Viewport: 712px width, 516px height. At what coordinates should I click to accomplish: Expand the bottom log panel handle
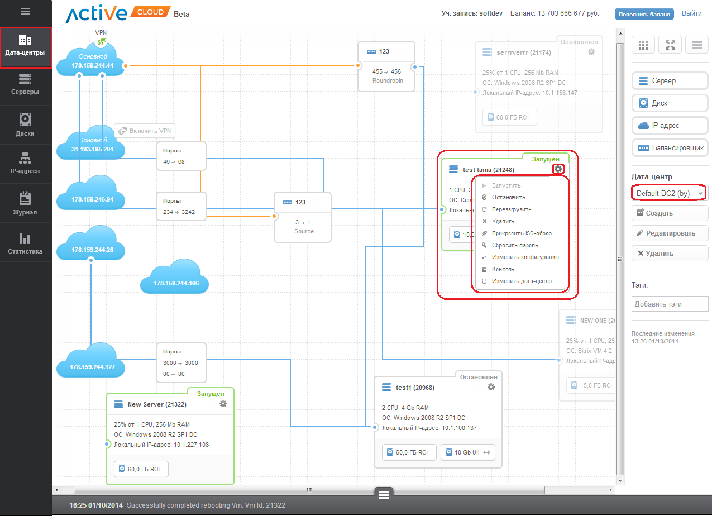point(383,494)
